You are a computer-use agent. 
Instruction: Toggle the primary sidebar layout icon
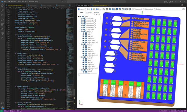point(165,2)
